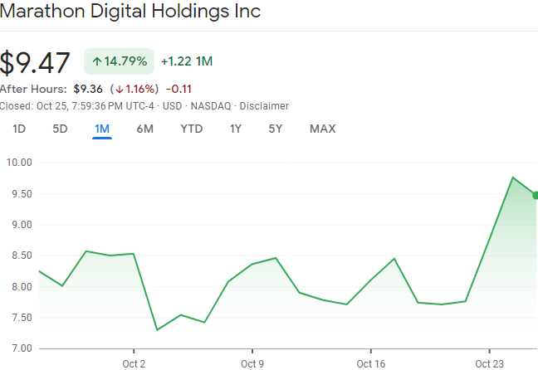Click the $9.47 stock price

(x=37, y=63)
